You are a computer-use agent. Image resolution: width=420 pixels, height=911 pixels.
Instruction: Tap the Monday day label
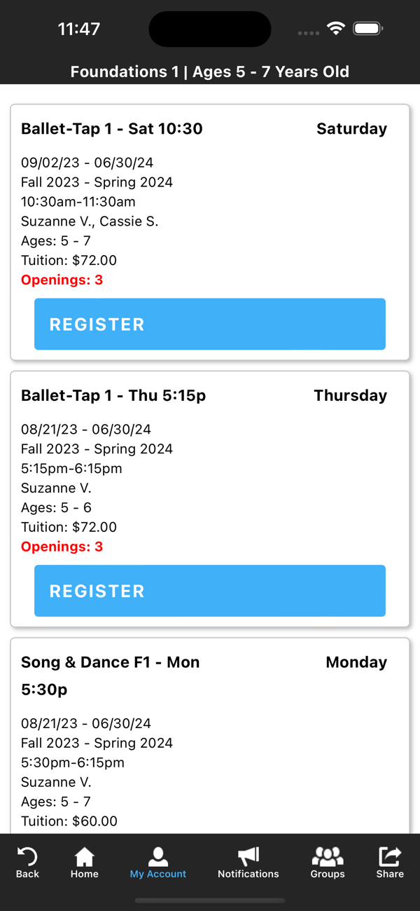[x=356, y=662]
